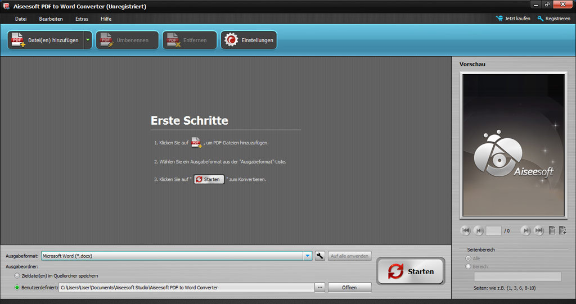The width and height of the screenshot is (576, 304).
Task: Click the page range input field
Action: (x=517, y=276)
